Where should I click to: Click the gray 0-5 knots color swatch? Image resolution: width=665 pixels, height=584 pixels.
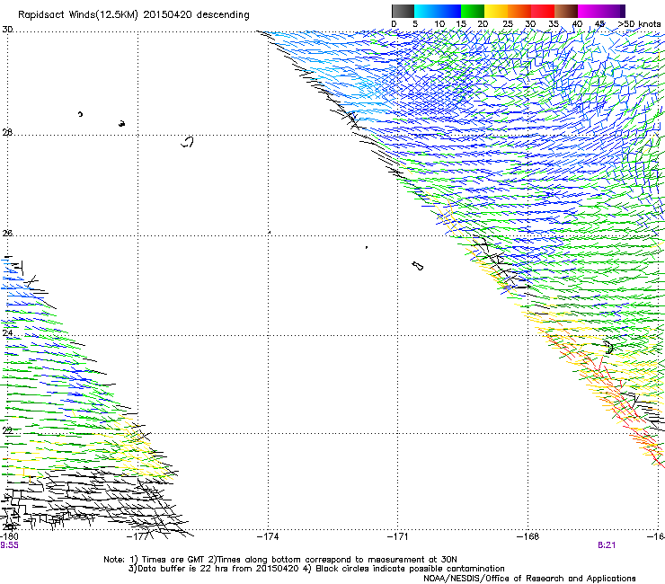(x=403, y=11)
